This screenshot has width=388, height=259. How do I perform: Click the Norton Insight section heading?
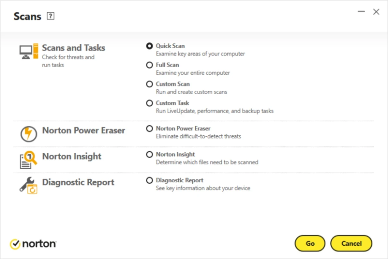pos(72,156)
